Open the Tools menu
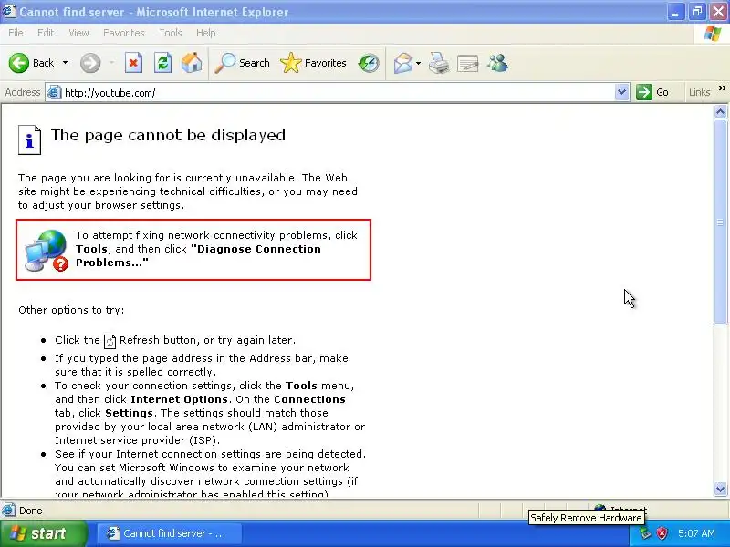Viewport: 730px width, 547px height. click(171, 33)
